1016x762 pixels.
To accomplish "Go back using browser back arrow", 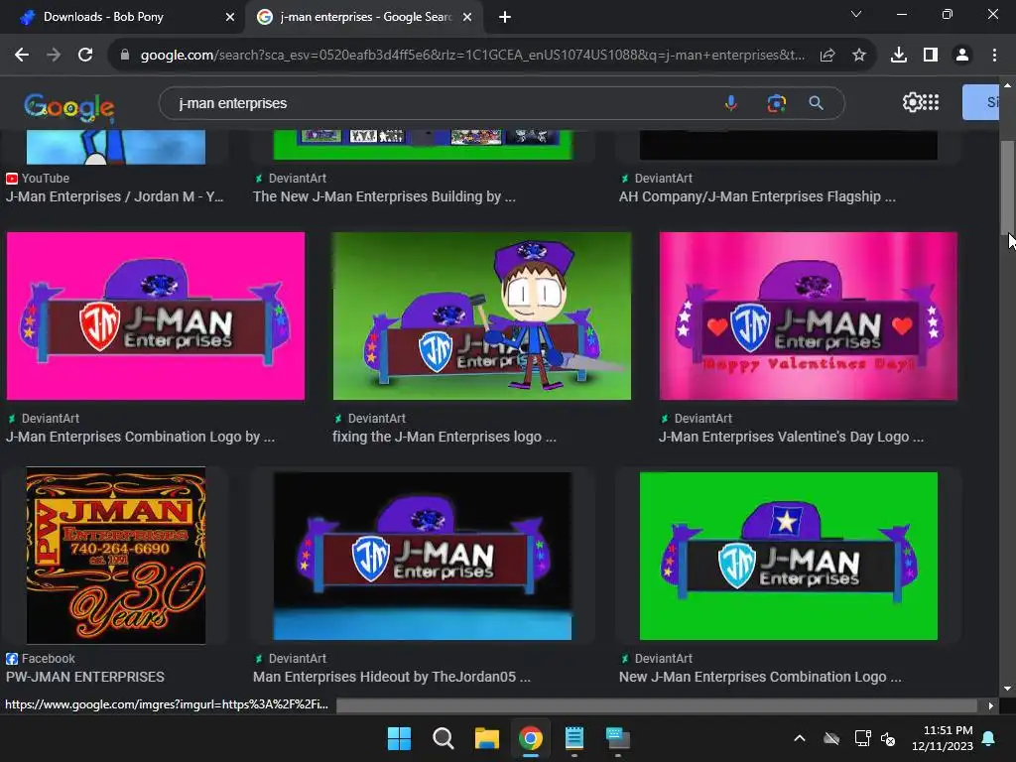I will click(22, 56).
